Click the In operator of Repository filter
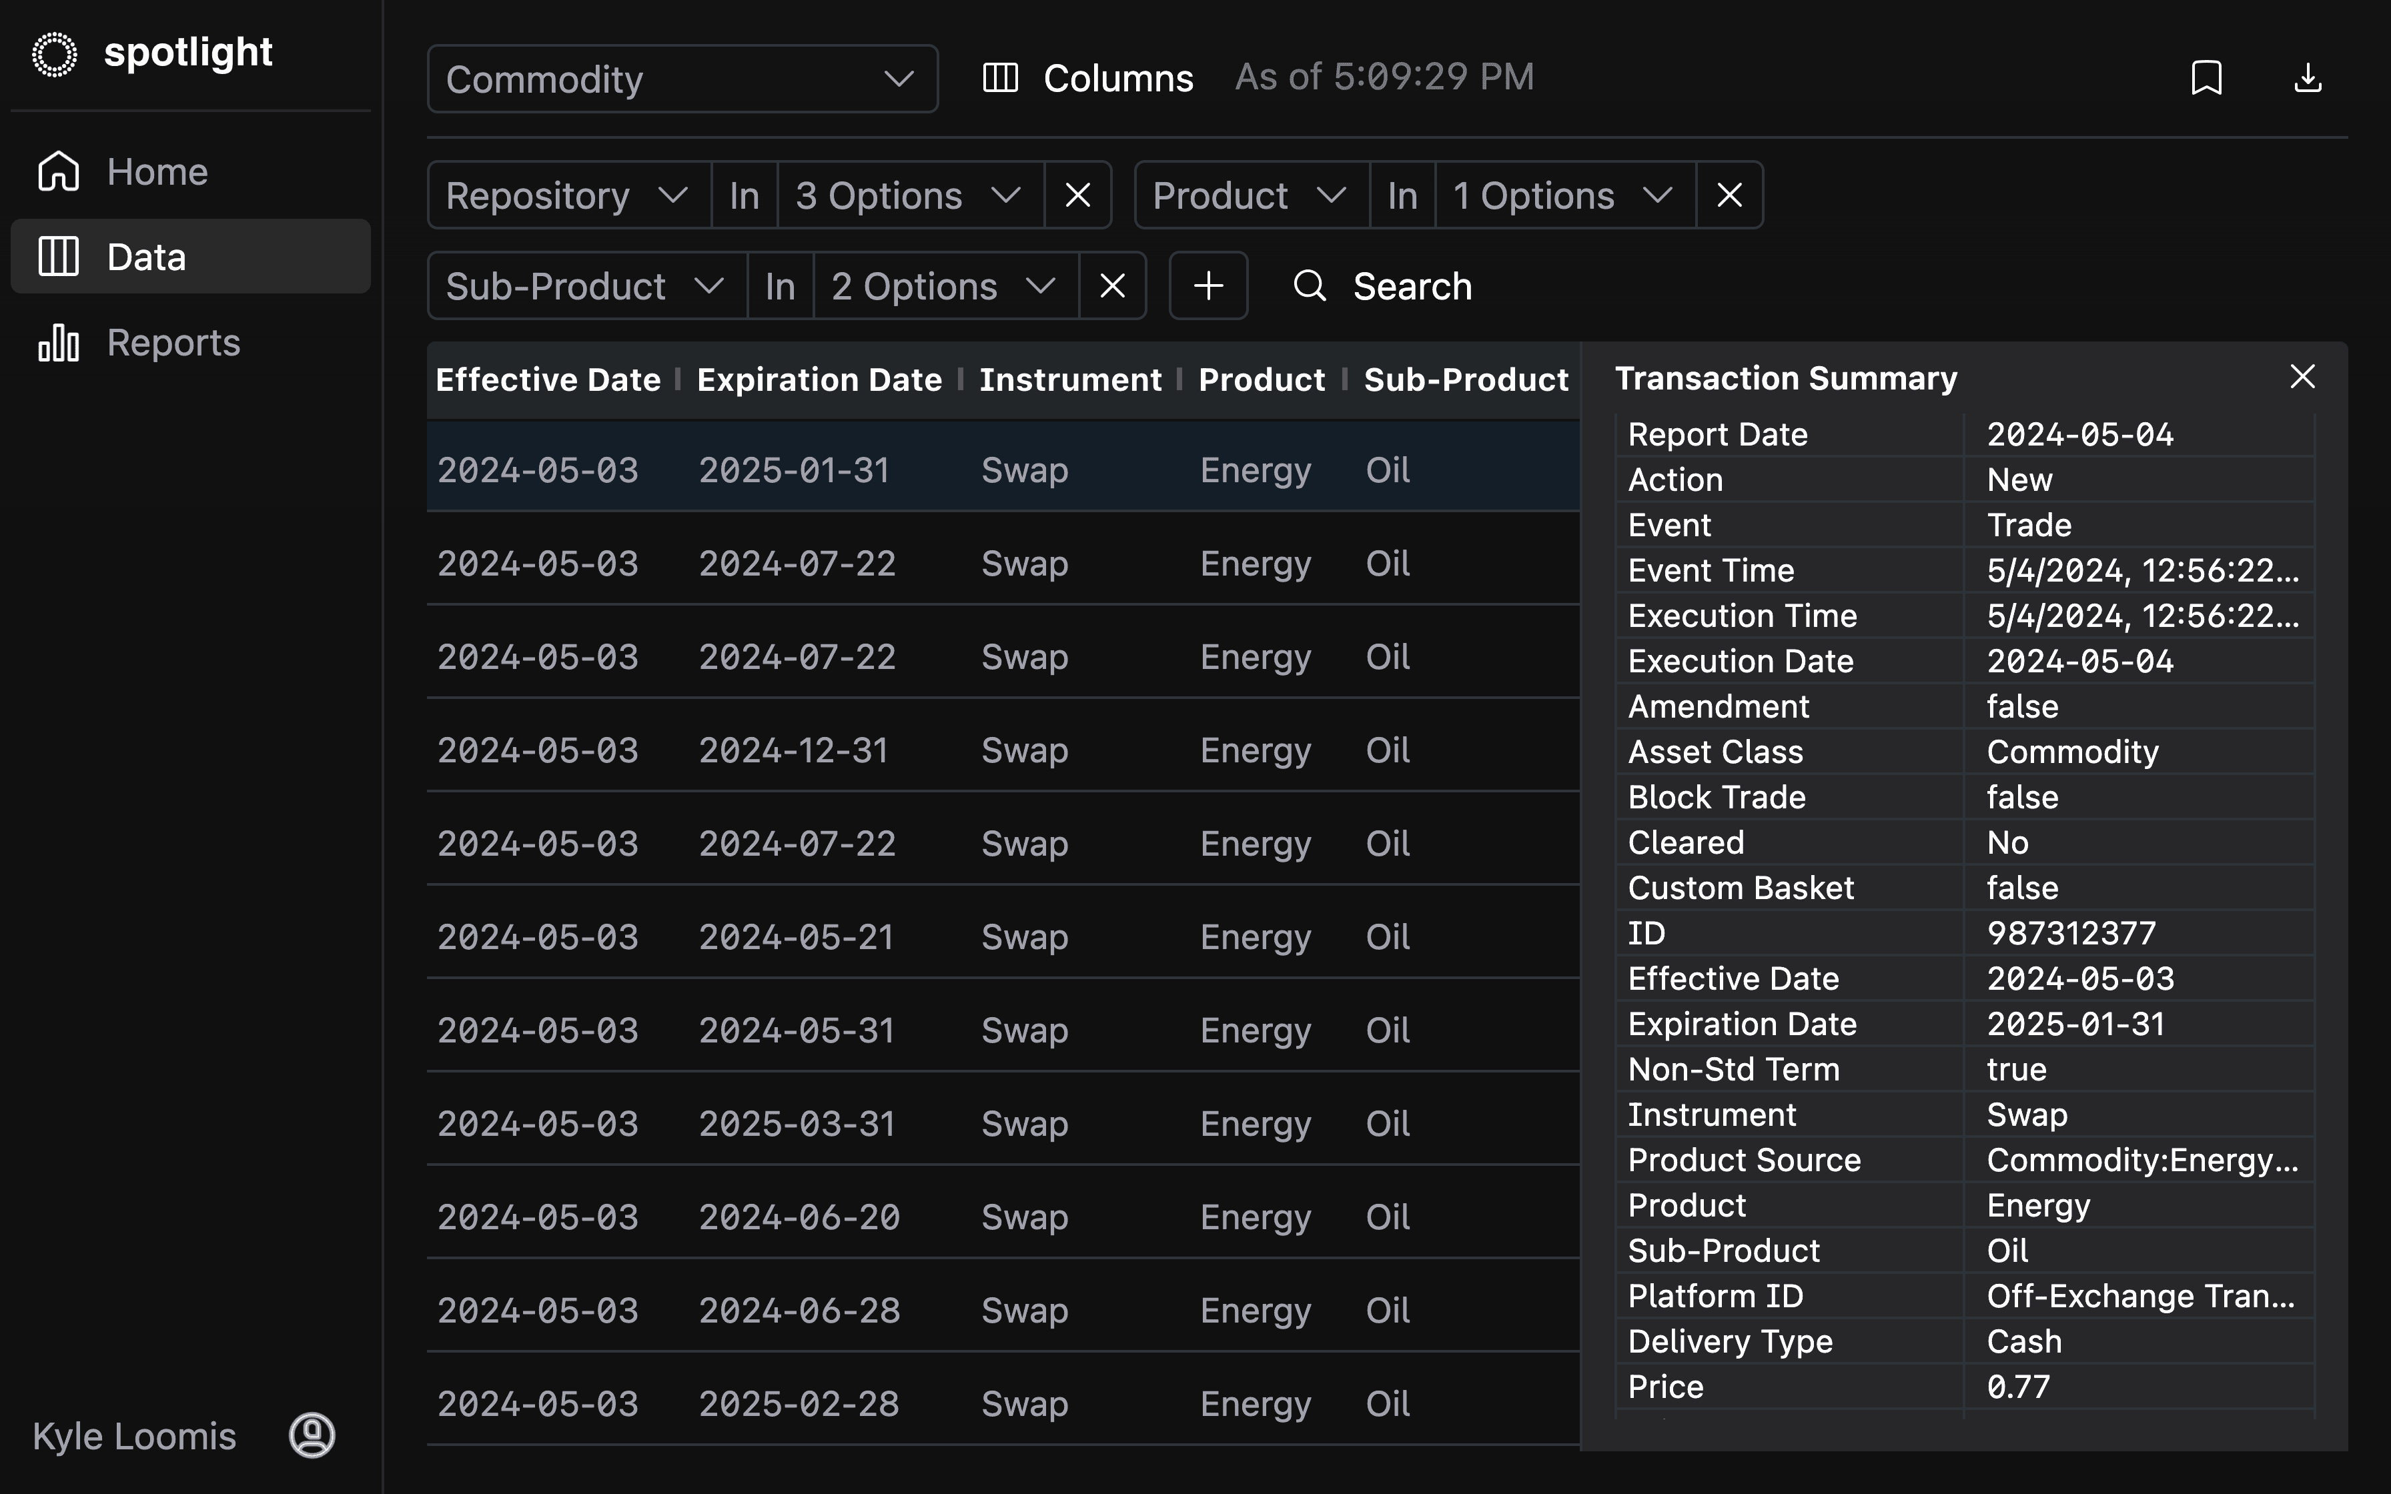The height and width of the screenshot is (1494, 2391). (745, 195)
